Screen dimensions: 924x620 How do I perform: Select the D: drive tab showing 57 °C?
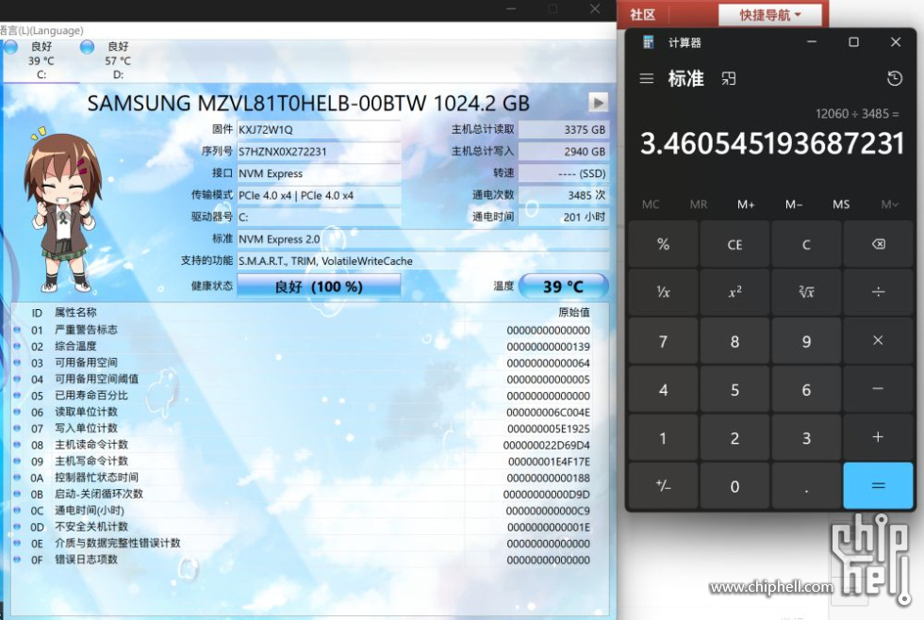117,60
